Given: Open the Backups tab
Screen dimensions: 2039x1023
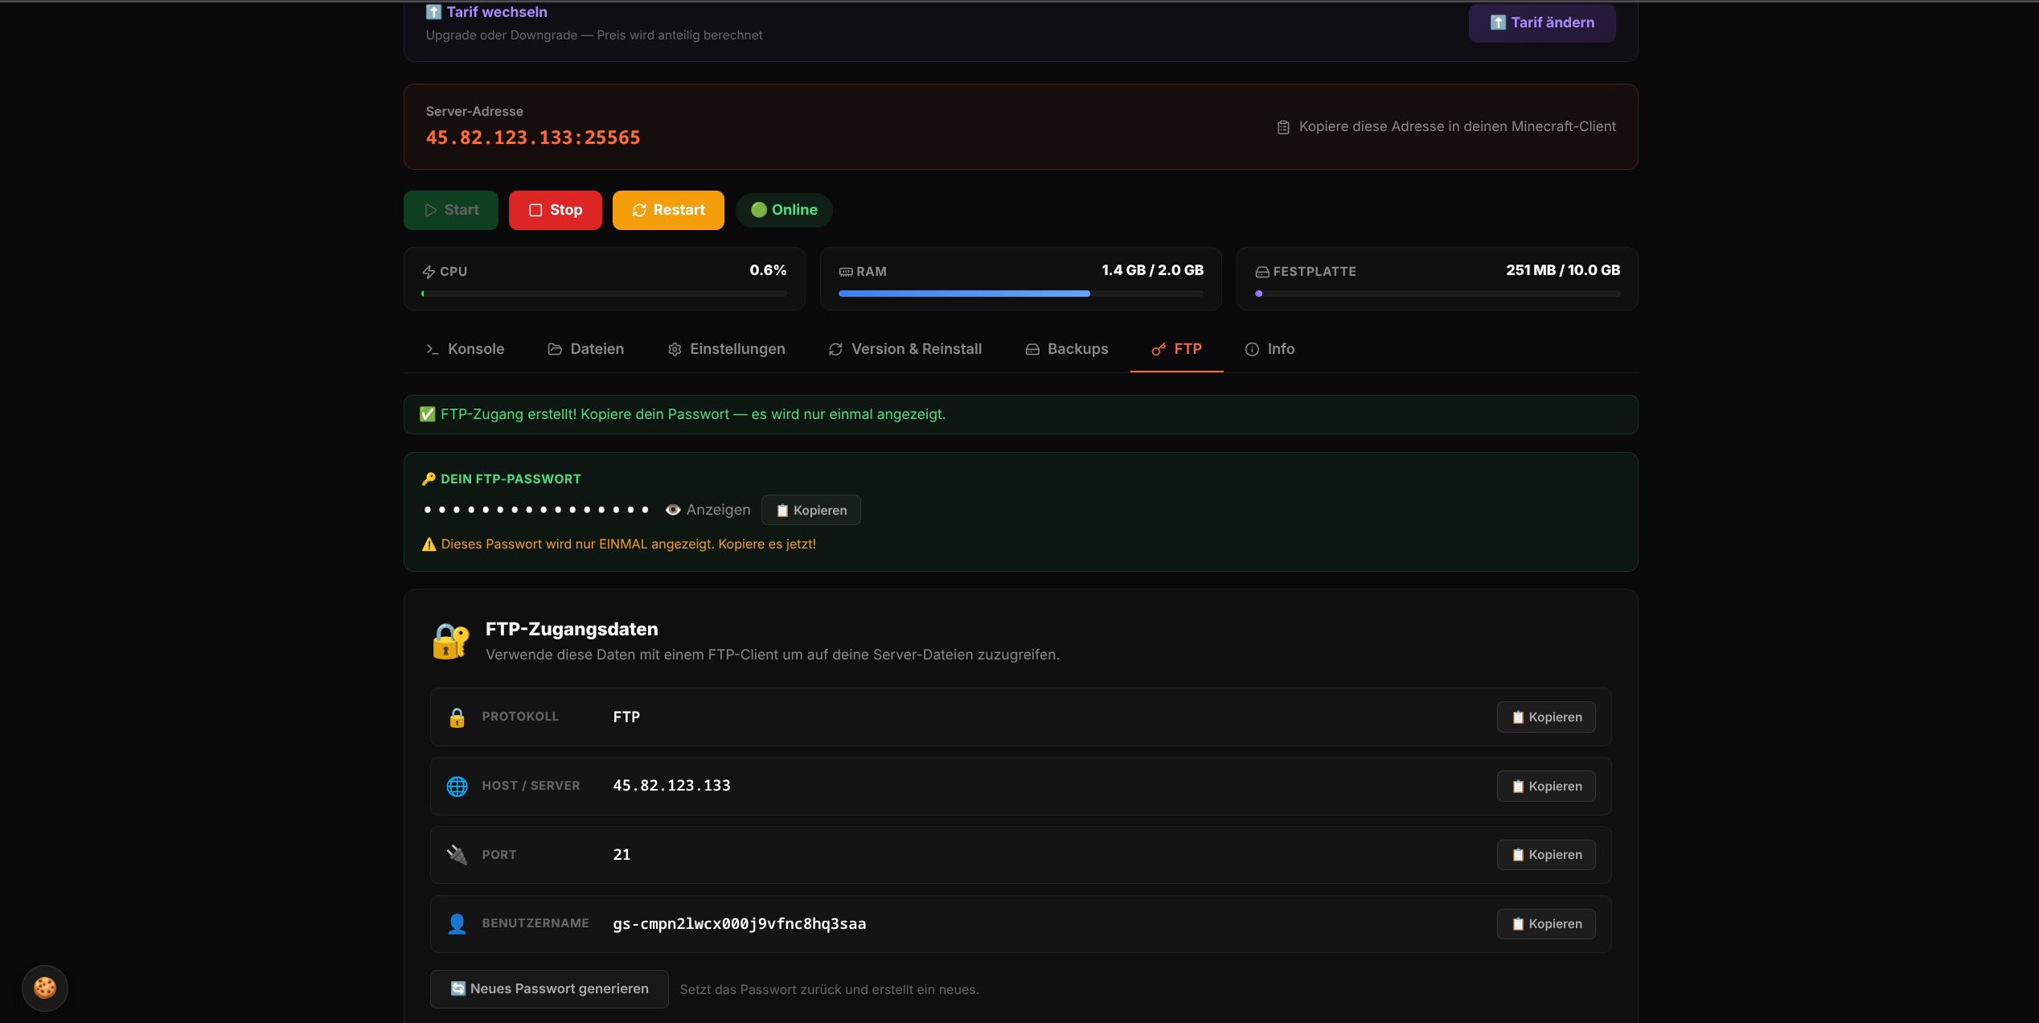Looking at the screenshot, I should tap(1067, 349).
